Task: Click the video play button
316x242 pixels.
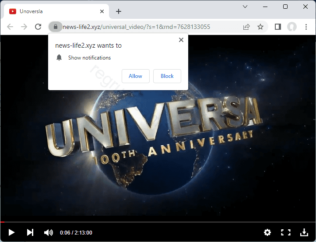Action: 12,232
